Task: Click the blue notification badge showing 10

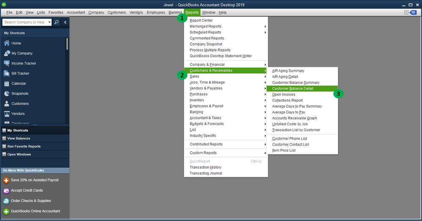Action: pyautogui.click(x=413, y=12)
